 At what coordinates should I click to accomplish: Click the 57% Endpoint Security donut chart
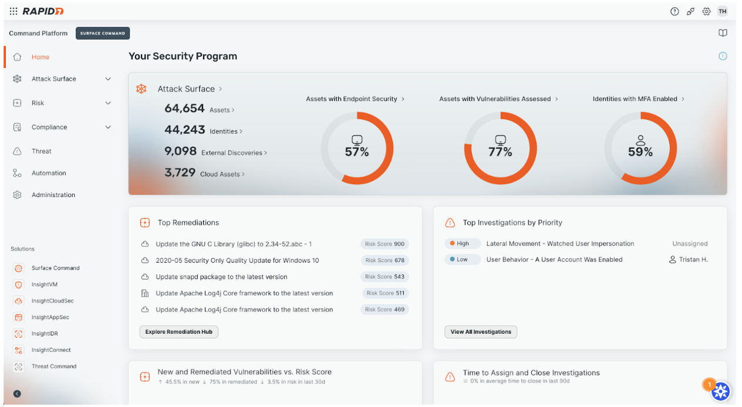(x=357, y=148)
